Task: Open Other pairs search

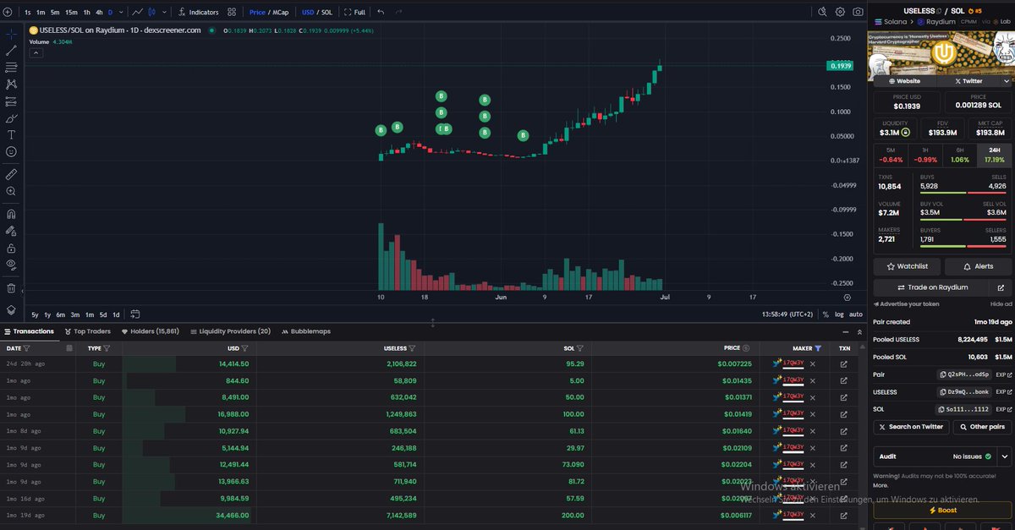Action: (983, 427)
